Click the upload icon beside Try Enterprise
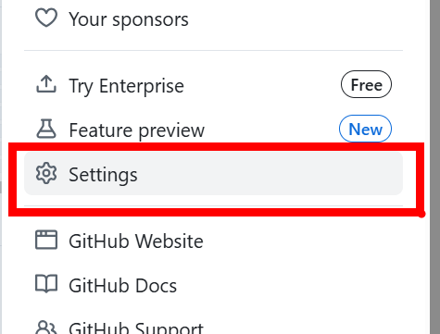This screenshot has height=334, width=440. 46,84
